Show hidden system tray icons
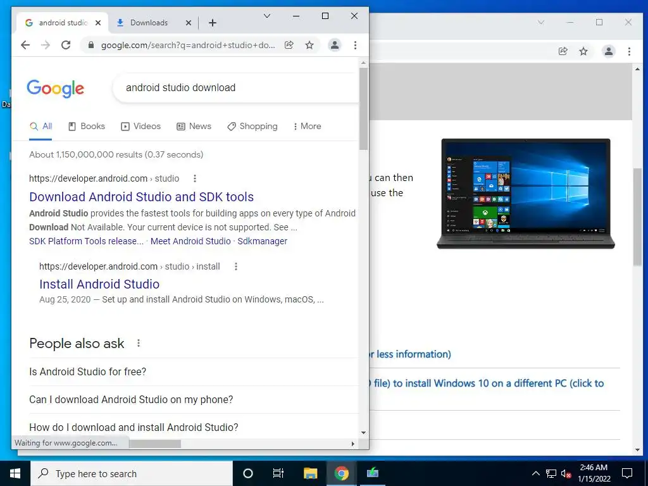The width and height of the screenshot is (648, 486). pos(535,473)
